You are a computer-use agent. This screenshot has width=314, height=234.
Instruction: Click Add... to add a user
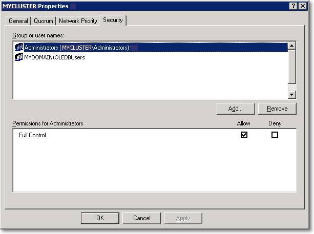[x=236, y=109]
